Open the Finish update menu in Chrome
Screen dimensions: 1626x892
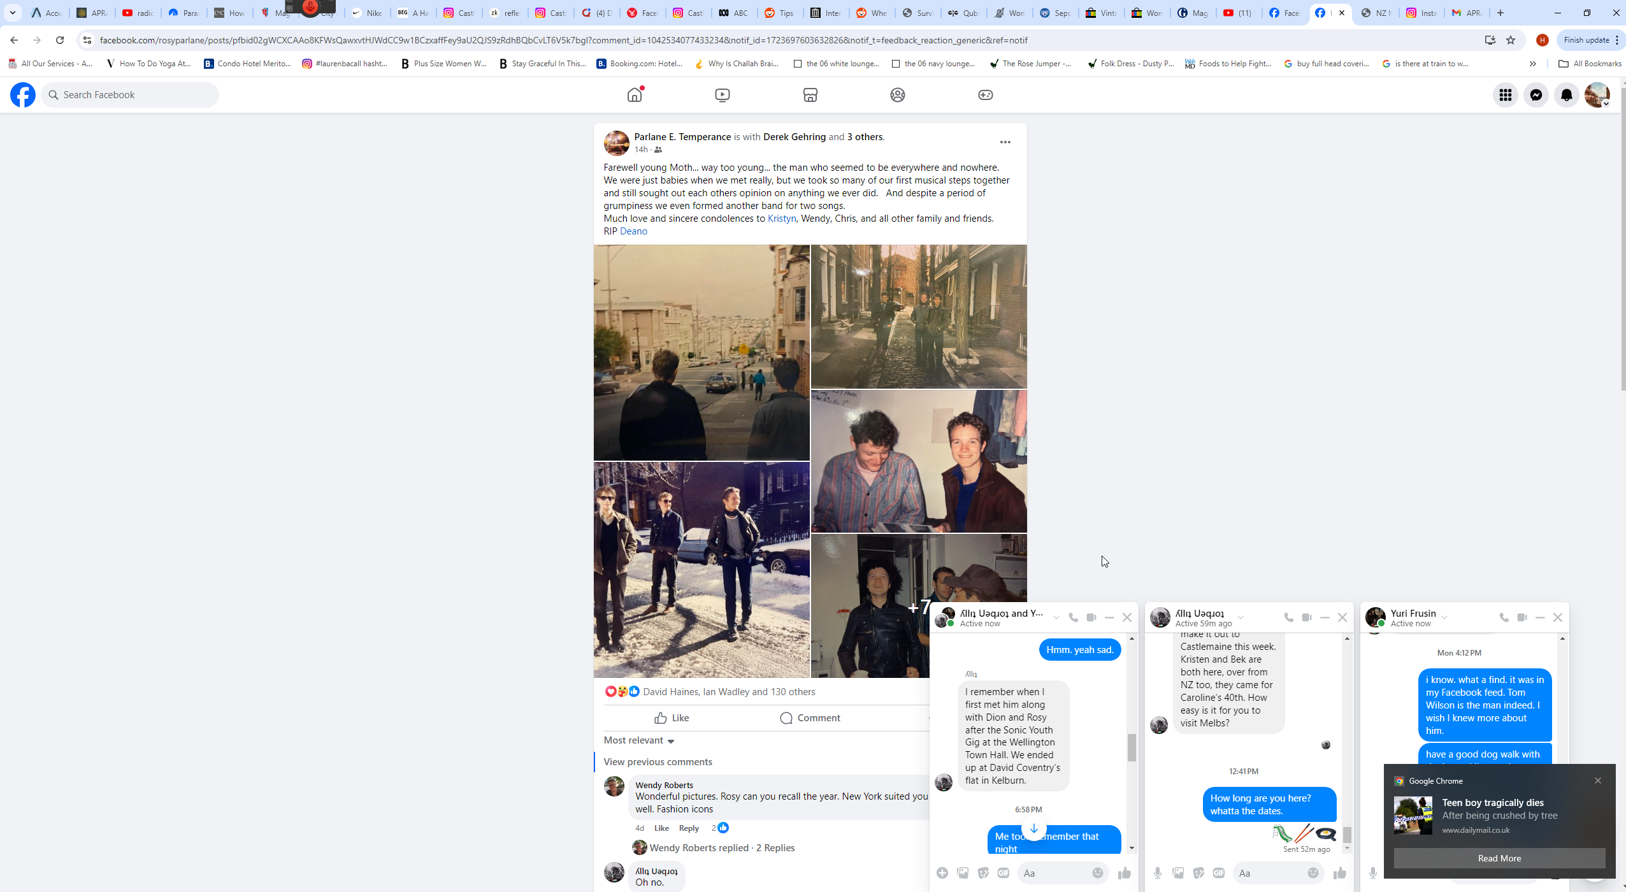pos(1591,40)
